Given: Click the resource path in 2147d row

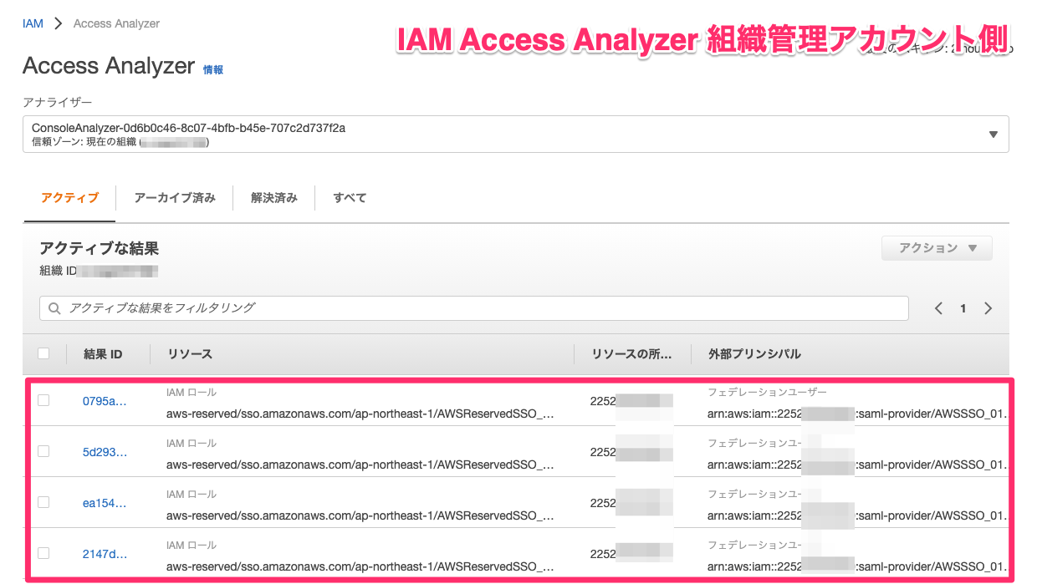Looking at the screenshot, I should pyautogui.click(x=360, y=566).
